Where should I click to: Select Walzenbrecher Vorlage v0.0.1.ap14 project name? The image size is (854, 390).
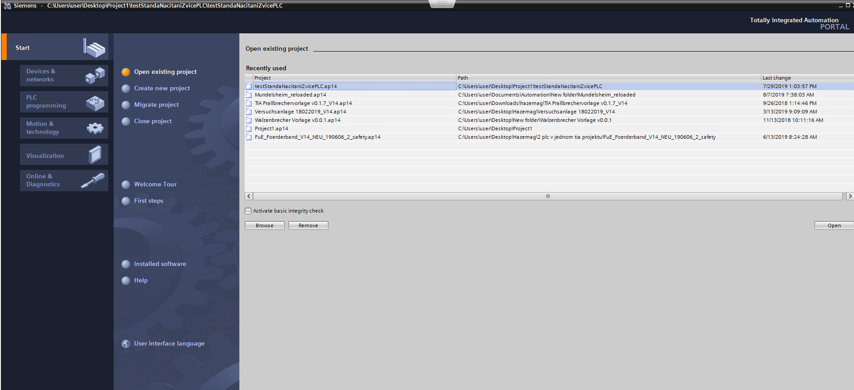pyautogui.click(x=298, y=120)
